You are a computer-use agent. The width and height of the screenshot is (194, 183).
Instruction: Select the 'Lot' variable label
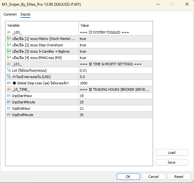point(29,70)
